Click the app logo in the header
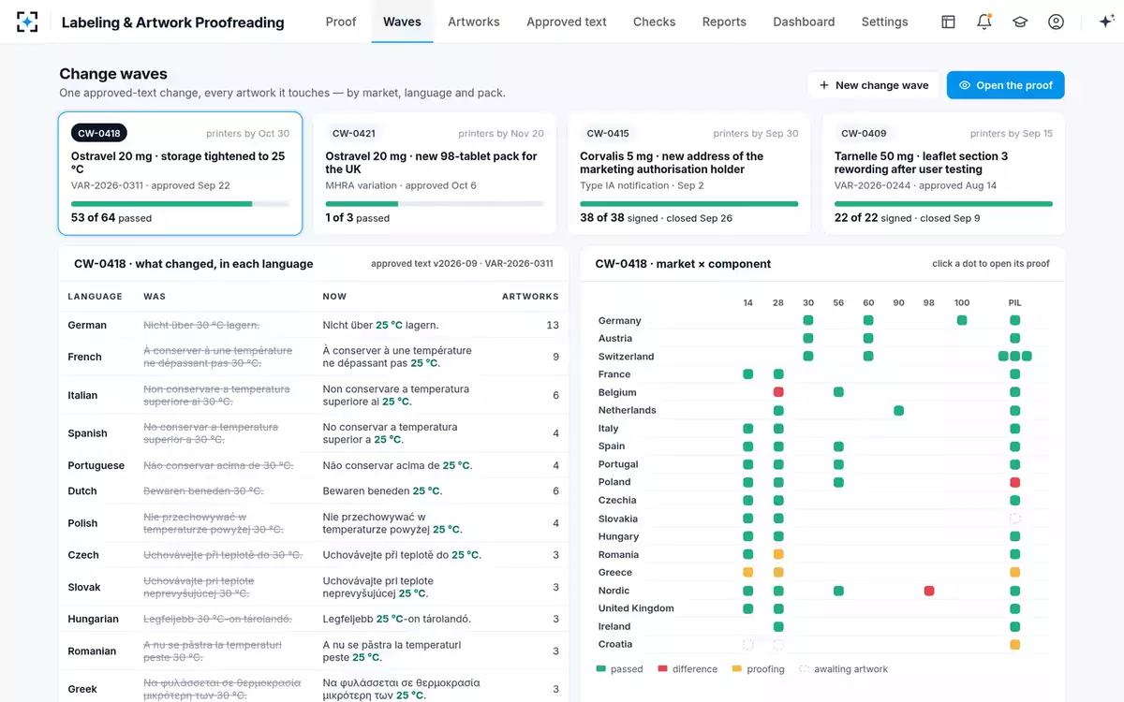Image resolution: width=1124 pixels, height=702 pixels. (x=28, y=22)
